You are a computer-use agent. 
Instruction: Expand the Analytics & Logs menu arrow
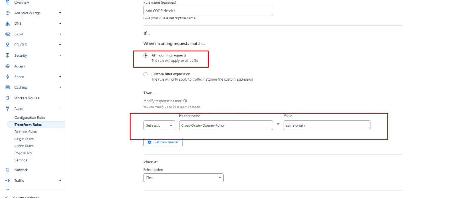tap(60, 13)
